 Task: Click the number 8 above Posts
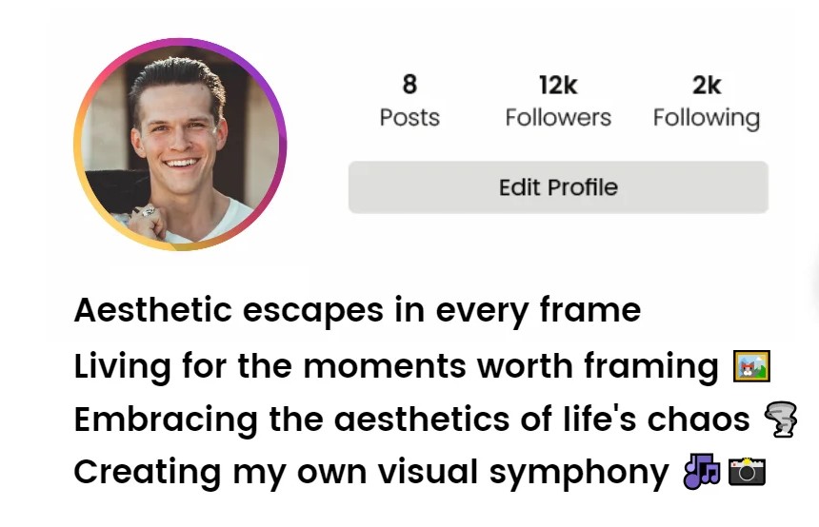click(x=410, y=85)
